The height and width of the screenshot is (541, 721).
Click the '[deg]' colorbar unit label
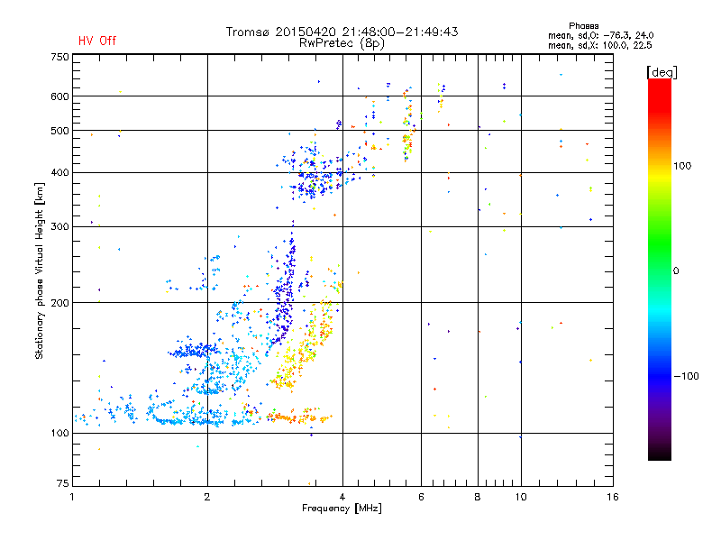tap(662, 72)
